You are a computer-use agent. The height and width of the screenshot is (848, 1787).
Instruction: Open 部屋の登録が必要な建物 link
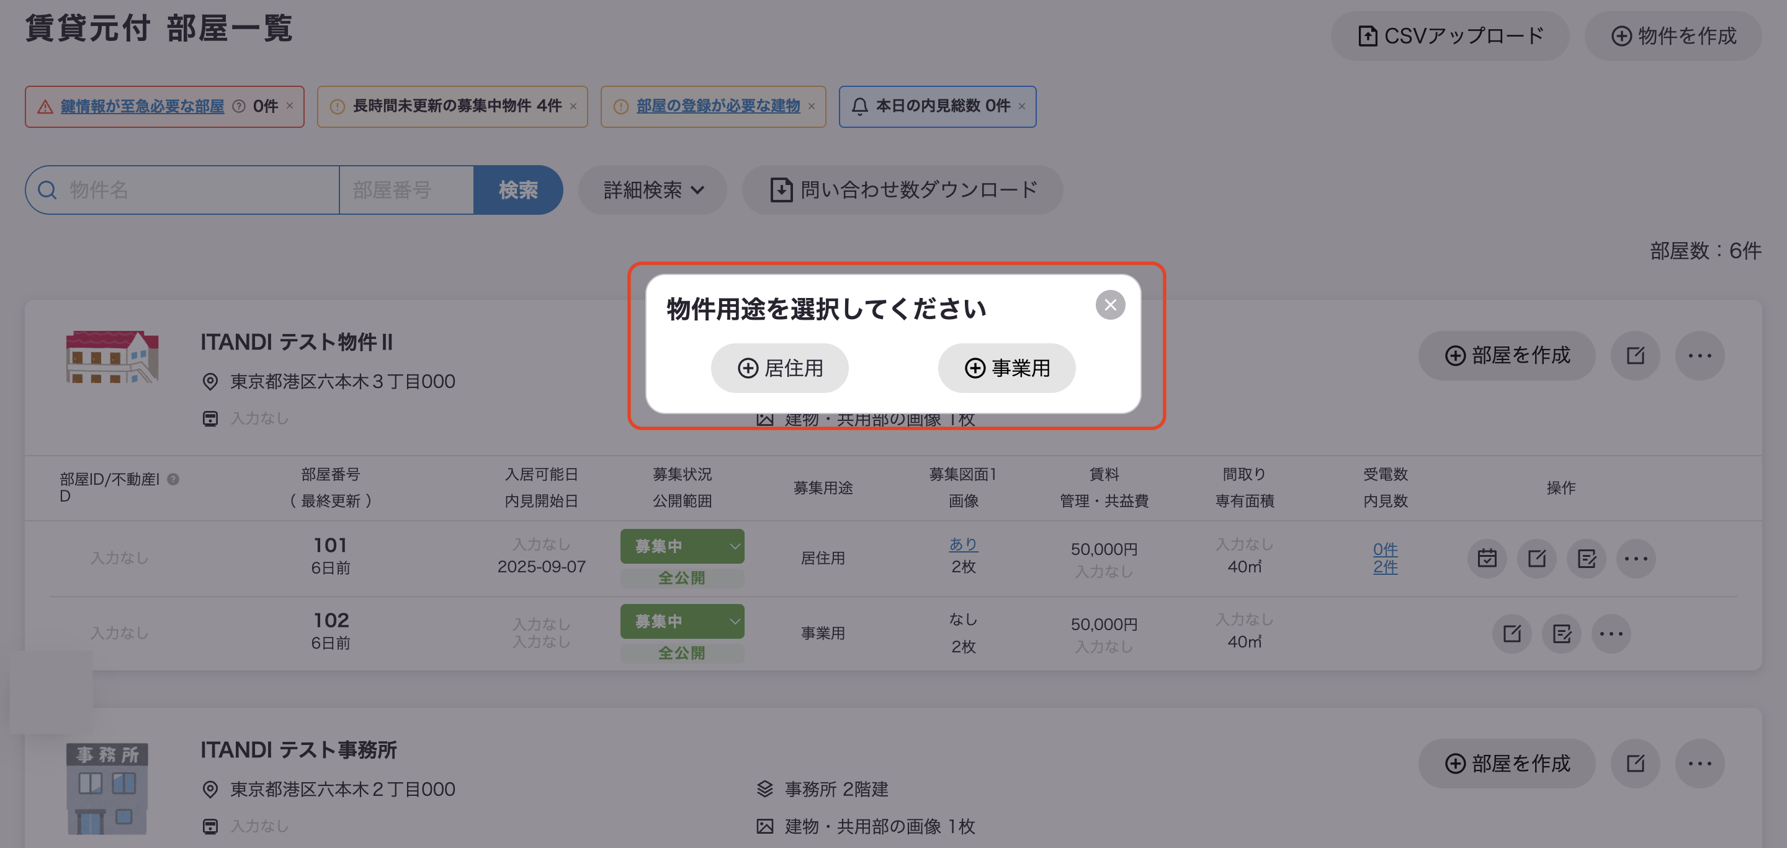(x=718, y=106)
